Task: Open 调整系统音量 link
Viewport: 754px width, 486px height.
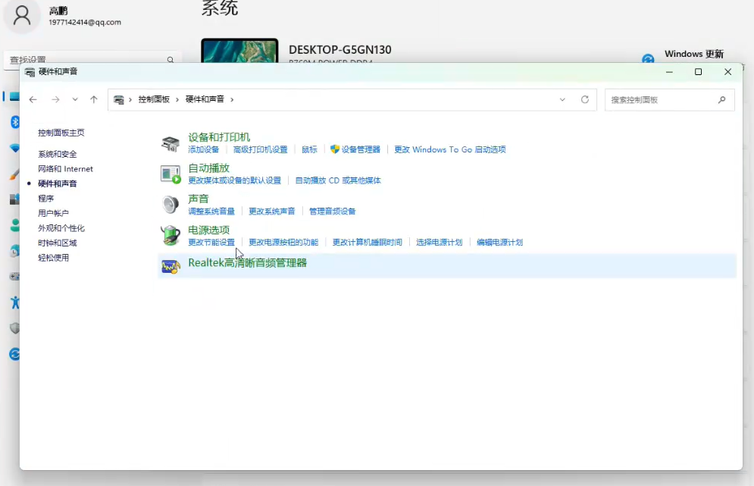Action: [x=211, y=212]
